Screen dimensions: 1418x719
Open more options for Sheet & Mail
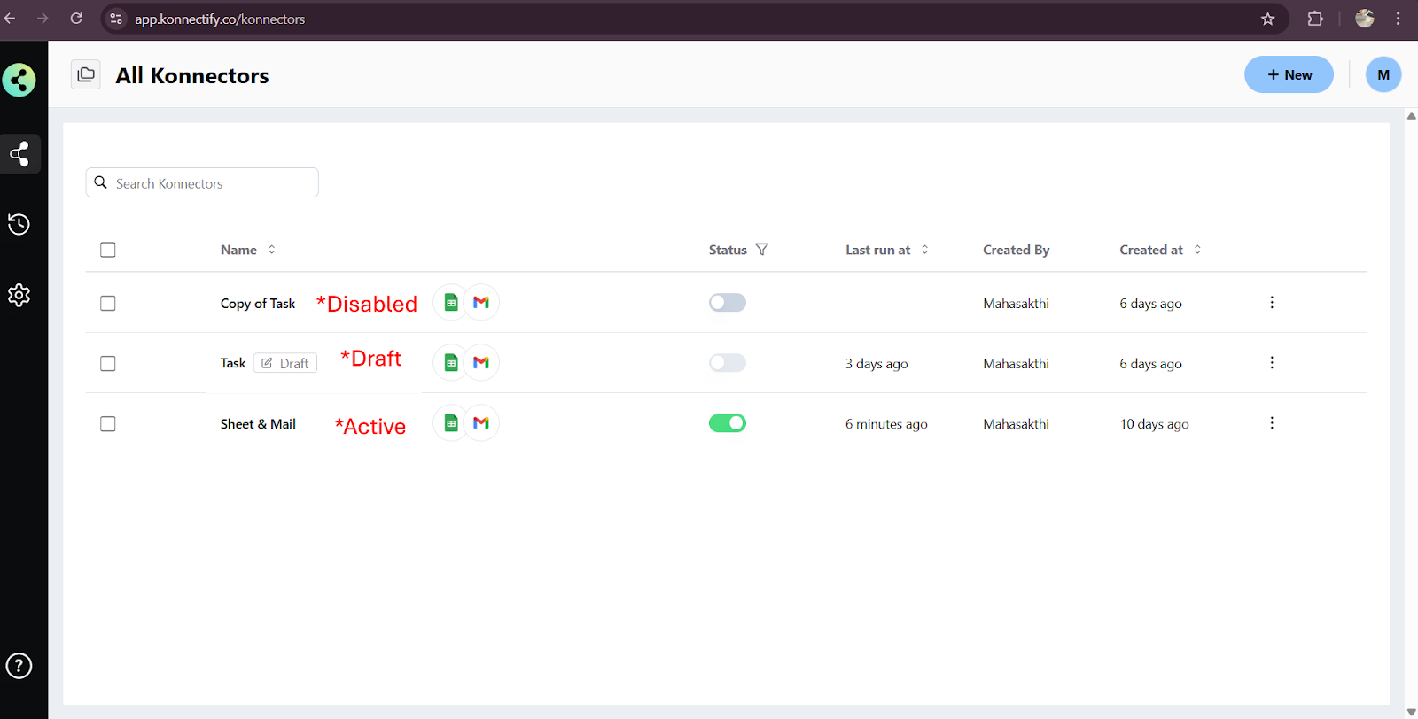pyautogui.click(x=1272, y=423)
